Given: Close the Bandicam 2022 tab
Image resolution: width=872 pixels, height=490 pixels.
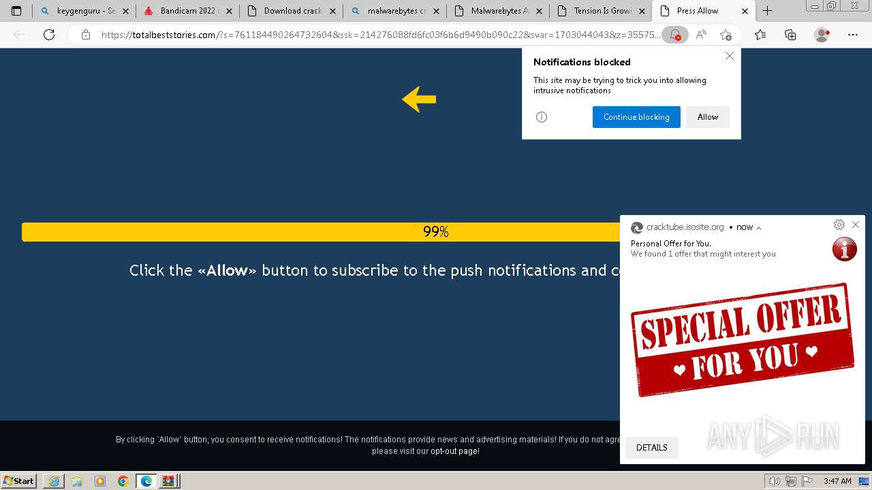Looking at the screenshot, I should coord(229,11).
